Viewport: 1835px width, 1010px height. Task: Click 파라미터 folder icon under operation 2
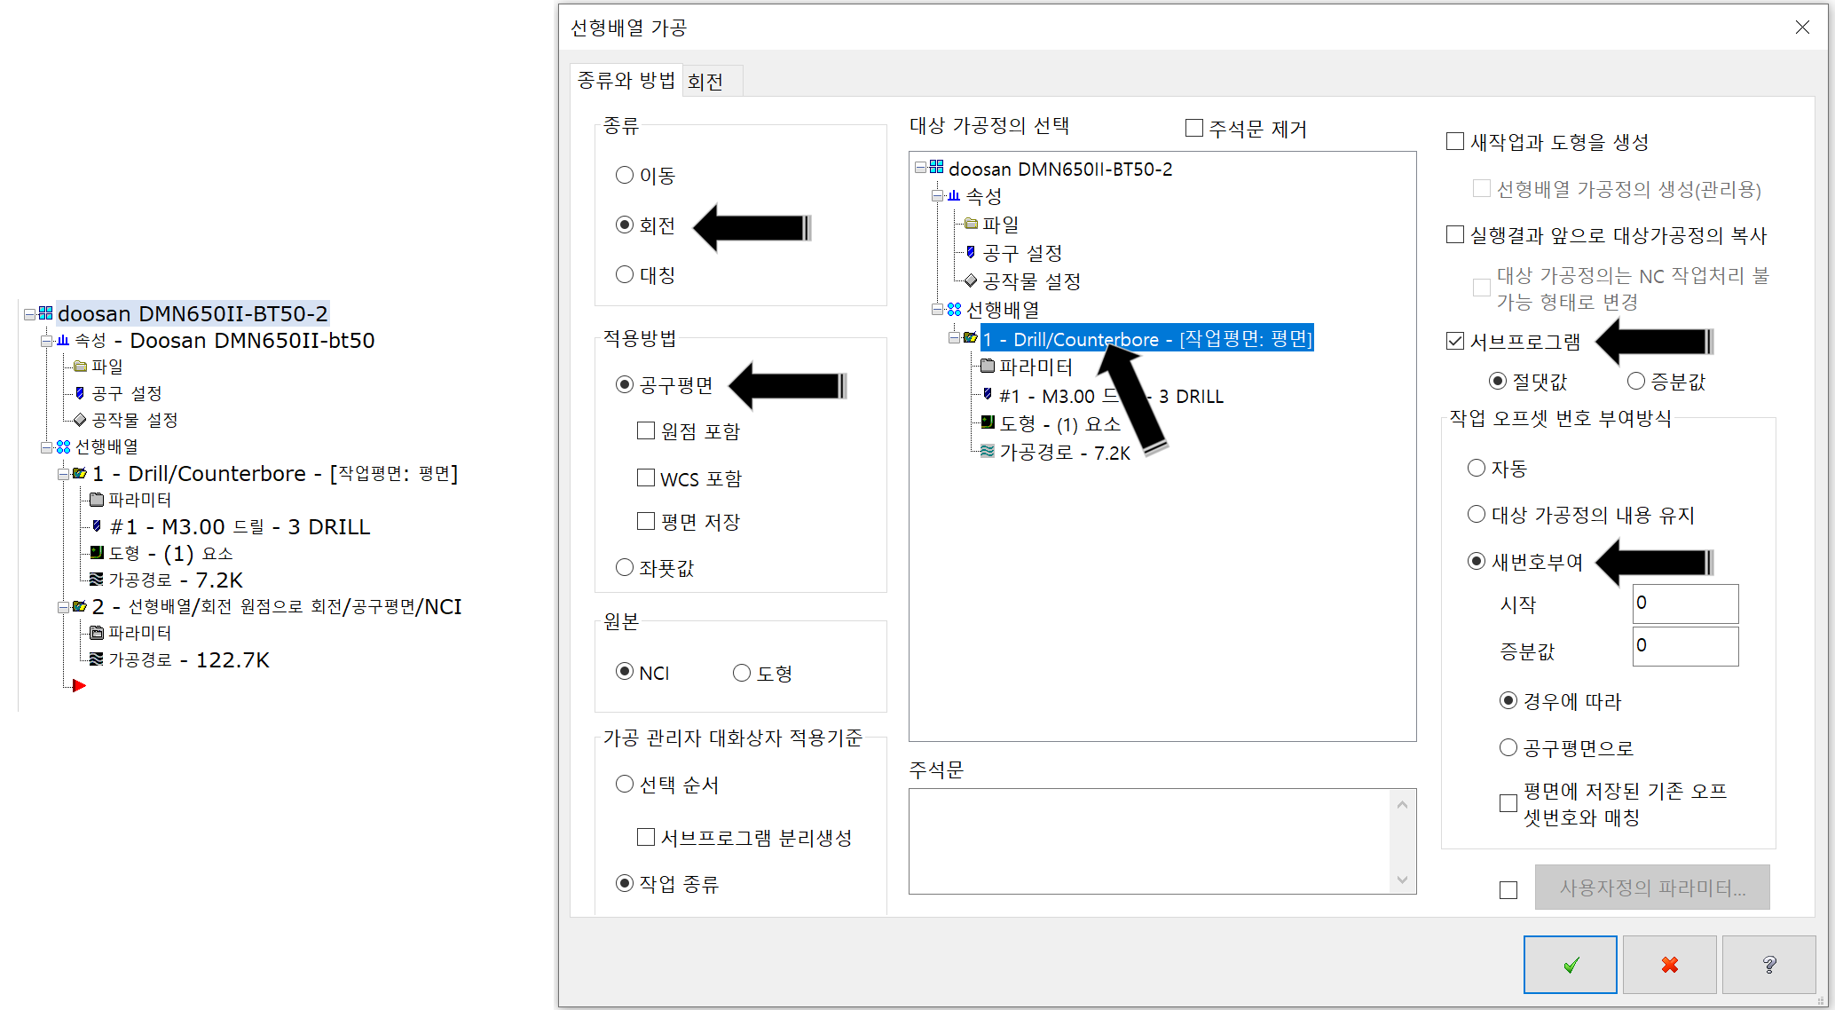click(x=97, y=633)
